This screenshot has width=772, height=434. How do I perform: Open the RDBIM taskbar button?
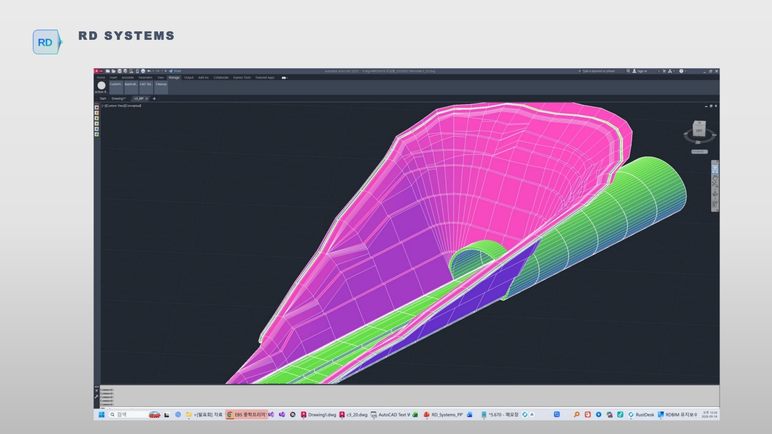(x=677, y=415)
